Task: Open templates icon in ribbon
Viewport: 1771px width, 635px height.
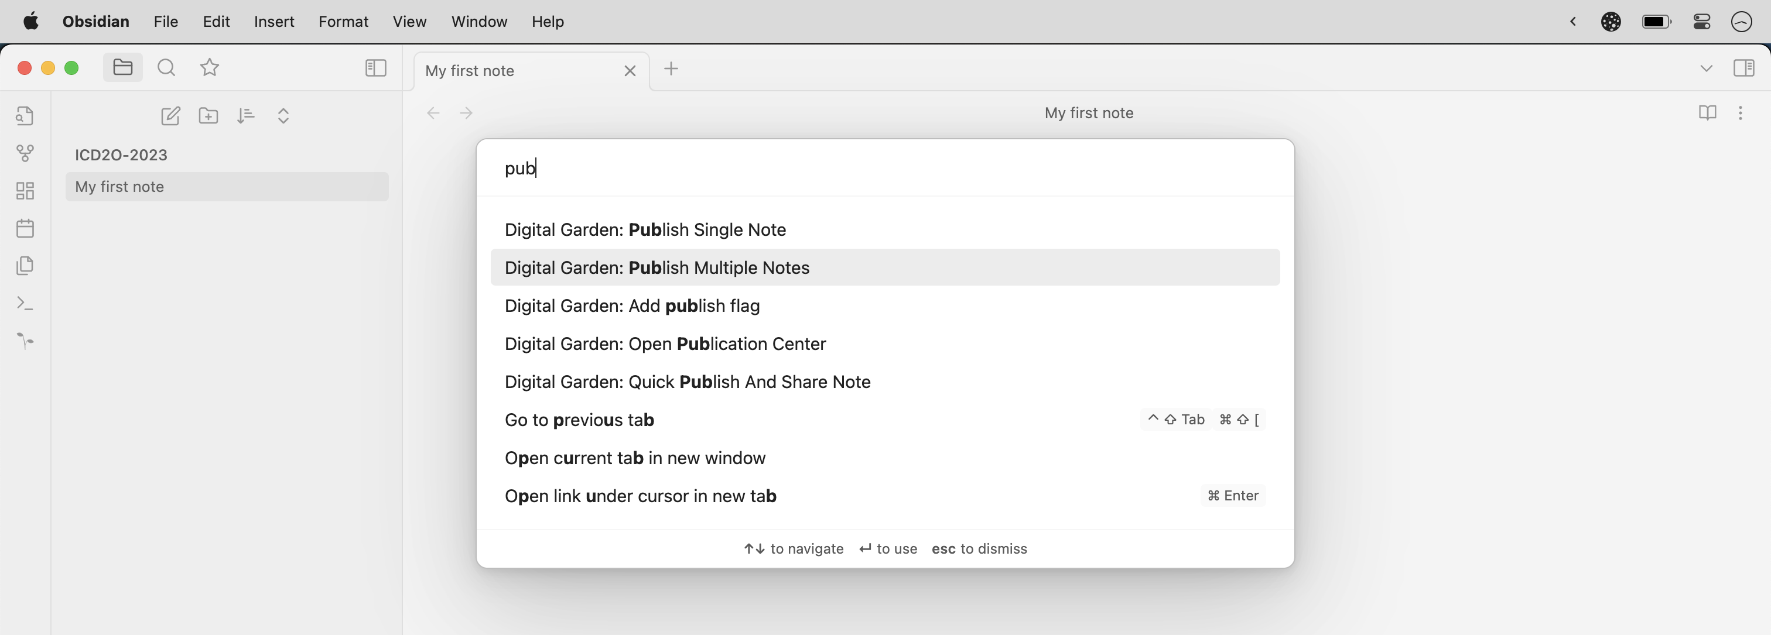Action: point(25,265)
